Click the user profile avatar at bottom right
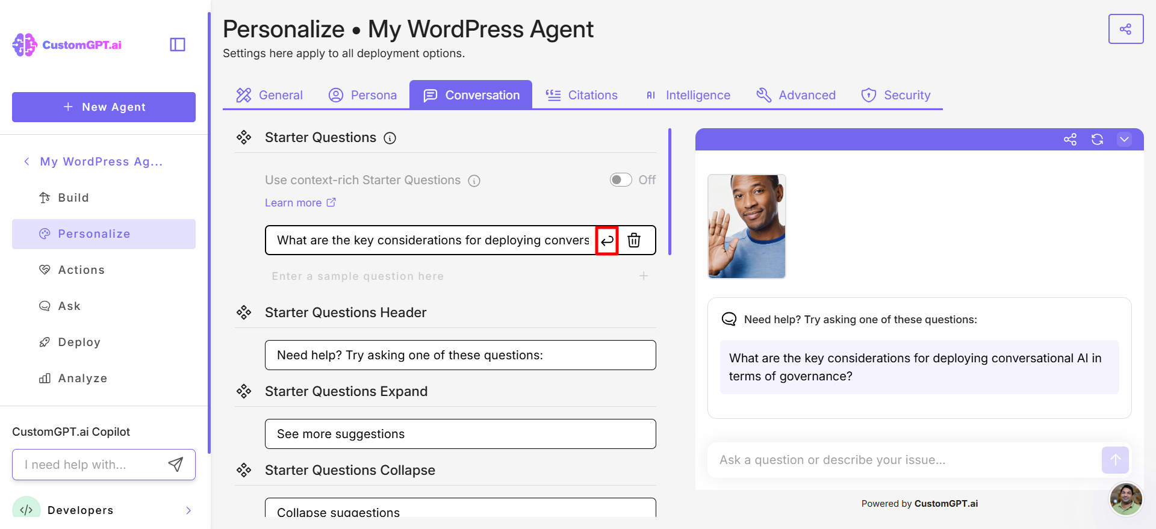 click(1126, 499)
